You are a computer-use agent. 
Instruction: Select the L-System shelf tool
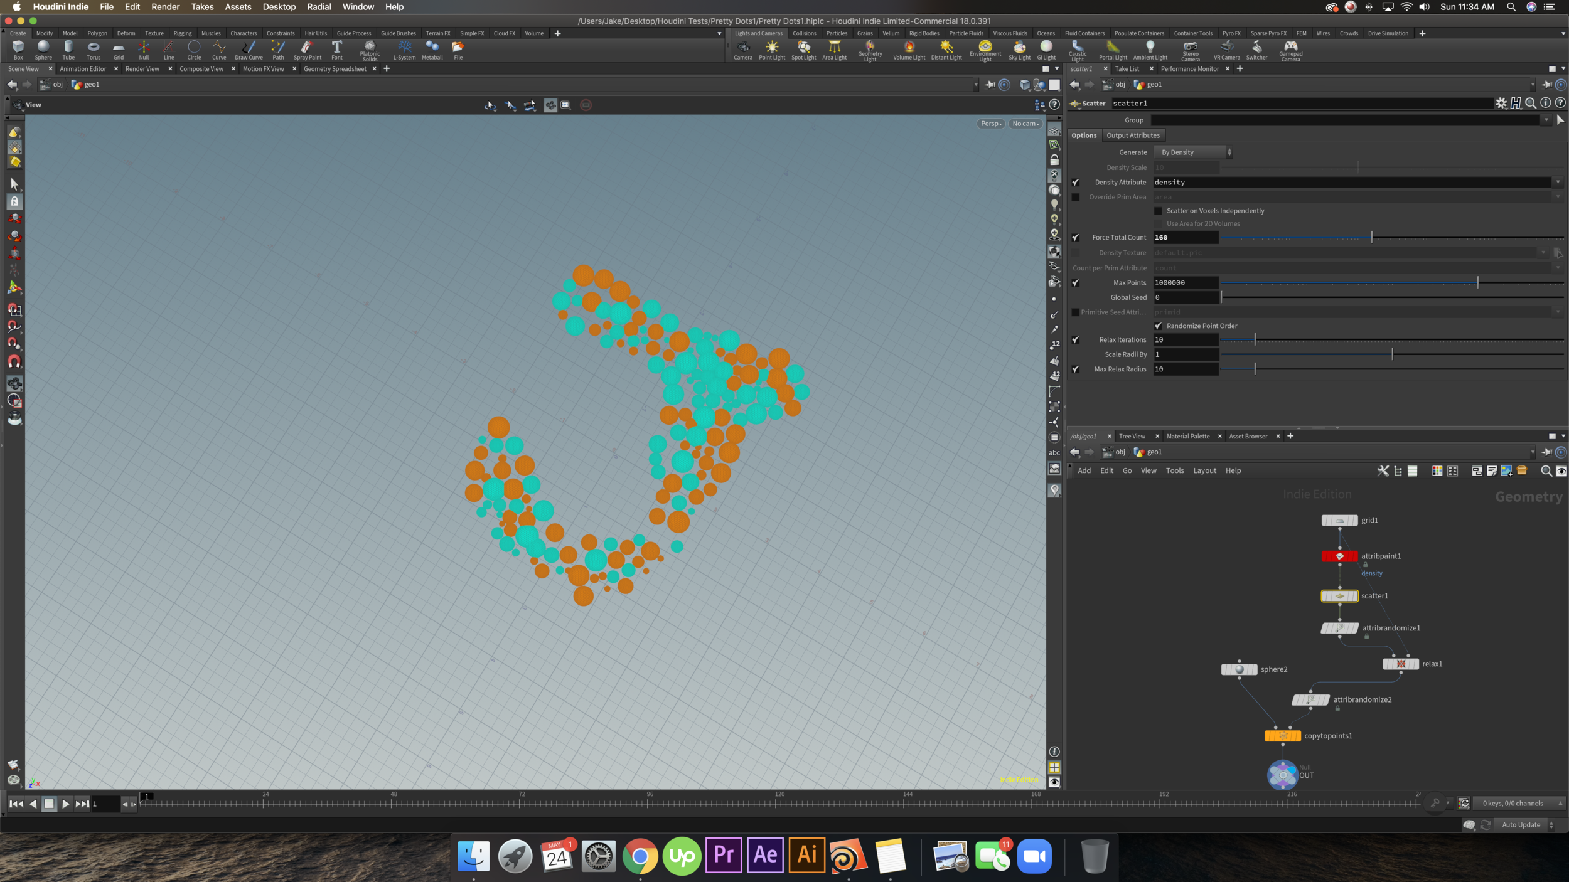(404, 50)
